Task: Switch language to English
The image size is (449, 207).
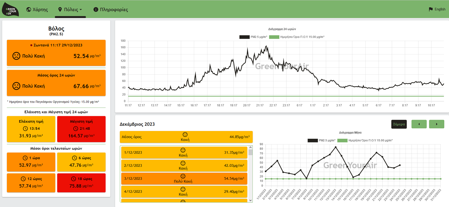Action: [x=437, y=9]
